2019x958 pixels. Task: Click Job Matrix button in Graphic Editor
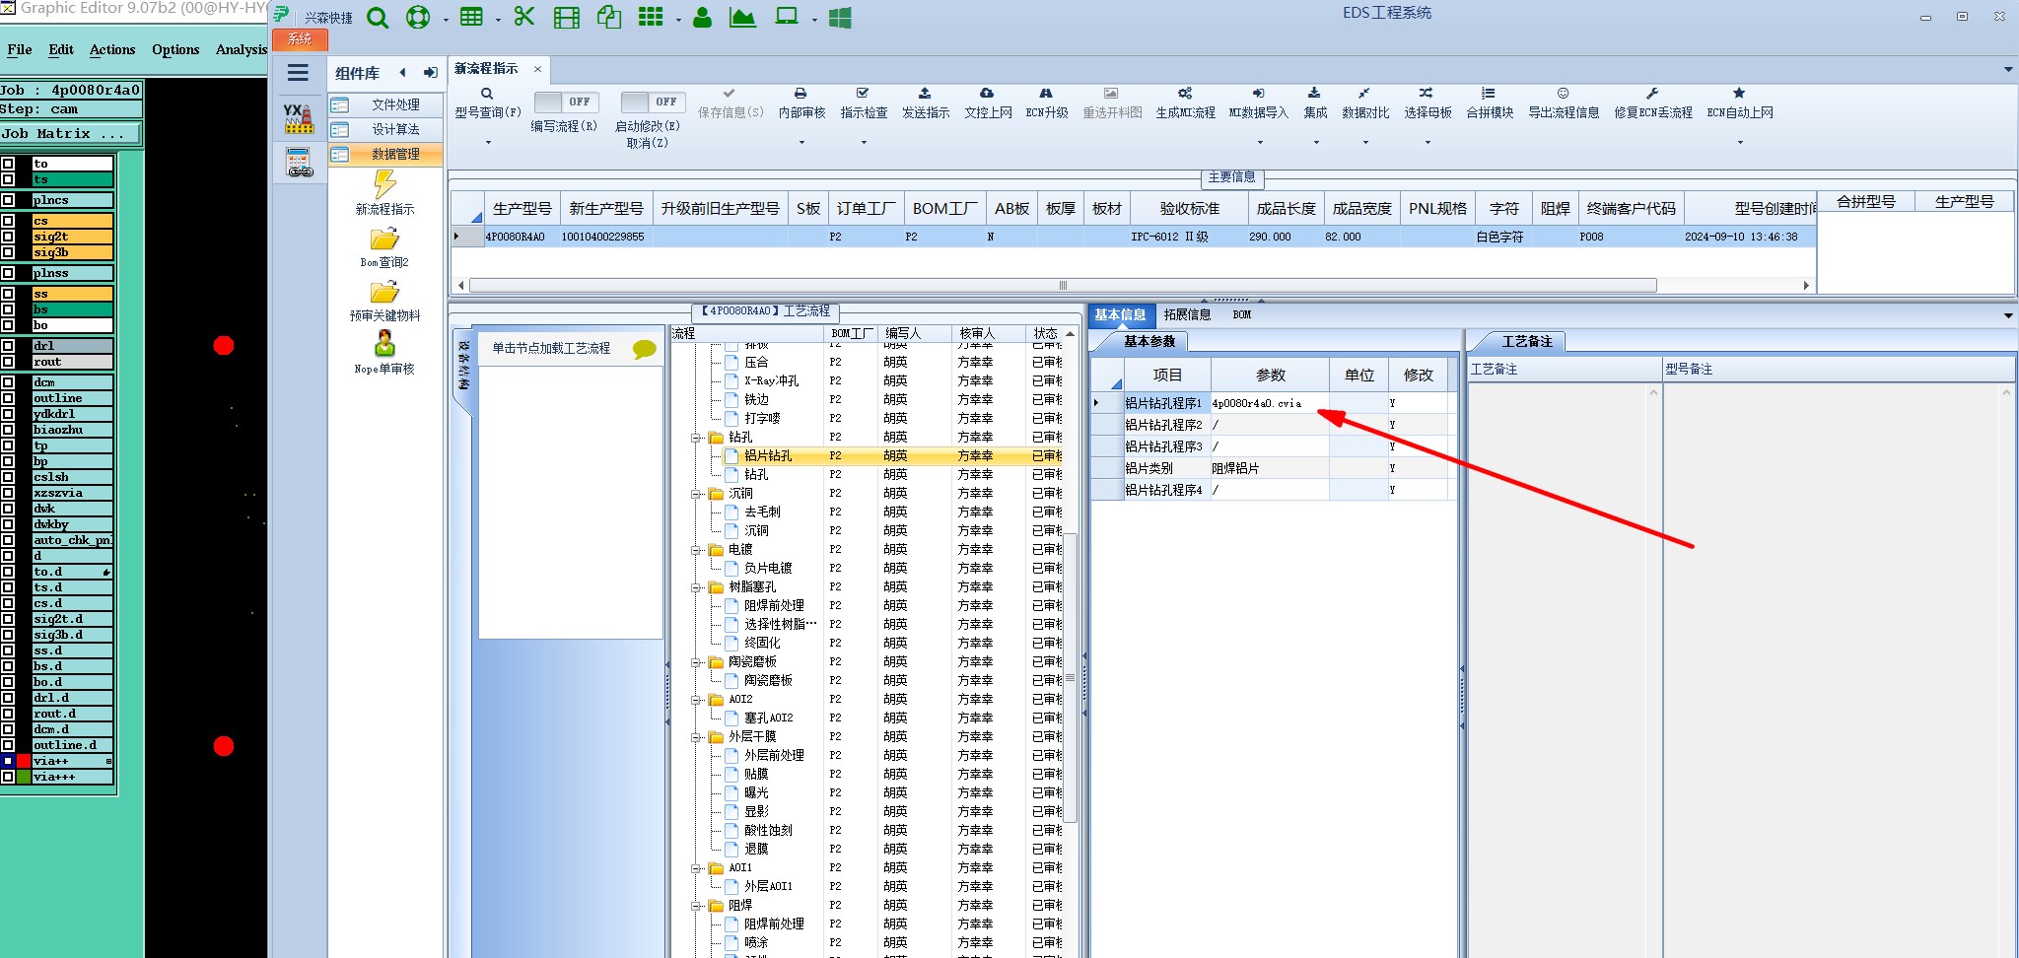71,133
